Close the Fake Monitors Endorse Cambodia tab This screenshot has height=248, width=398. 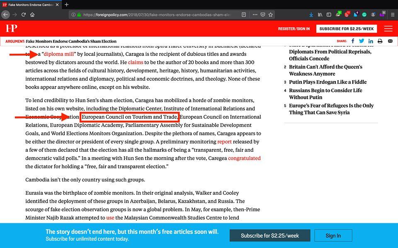coord(57,5)
